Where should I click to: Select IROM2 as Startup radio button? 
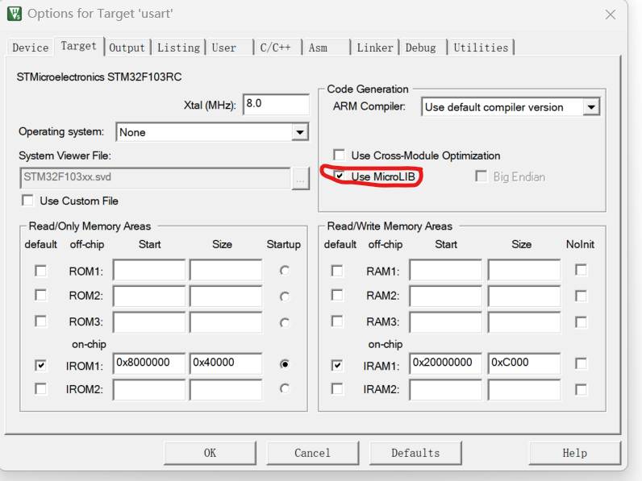click(x=285, y=388)
